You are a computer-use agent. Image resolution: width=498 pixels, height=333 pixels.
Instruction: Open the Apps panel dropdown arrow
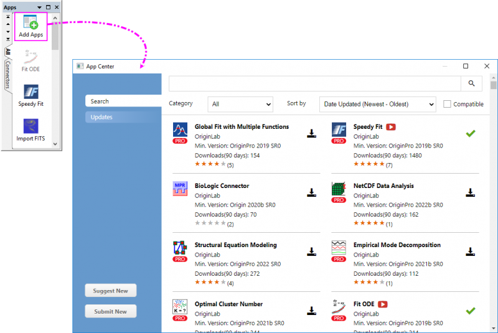point(40,7)
